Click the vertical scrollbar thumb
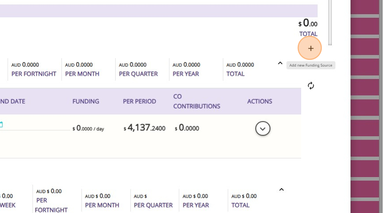 pos(330,22)
